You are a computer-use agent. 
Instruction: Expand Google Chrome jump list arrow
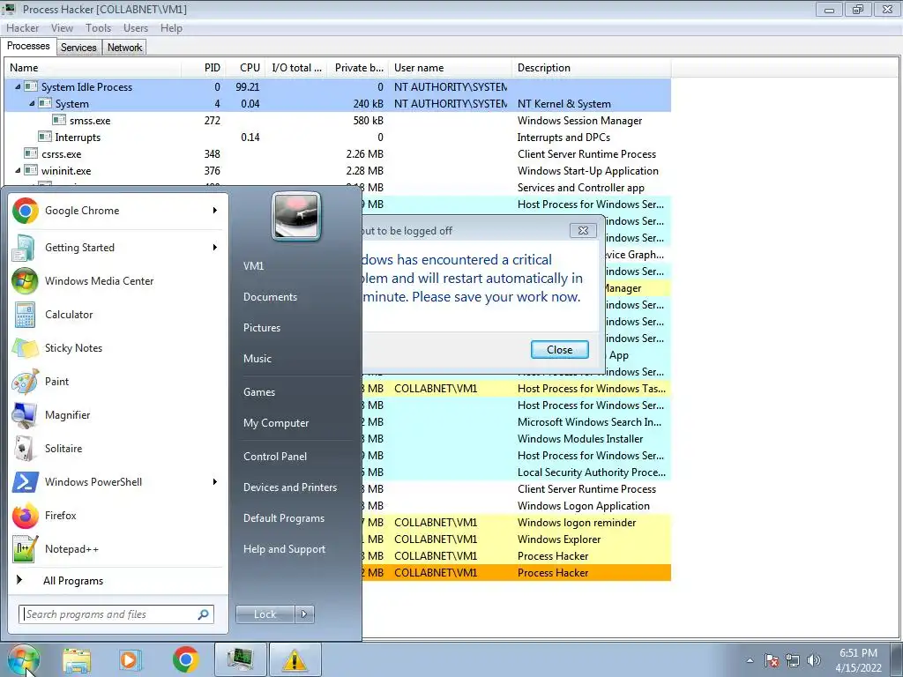point(215,211)
